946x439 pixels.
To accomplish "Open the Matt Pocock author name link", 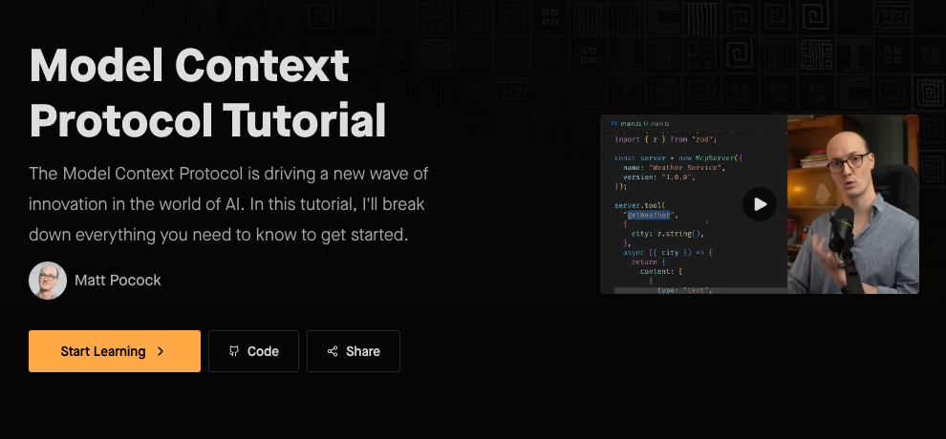I will 118,281.
